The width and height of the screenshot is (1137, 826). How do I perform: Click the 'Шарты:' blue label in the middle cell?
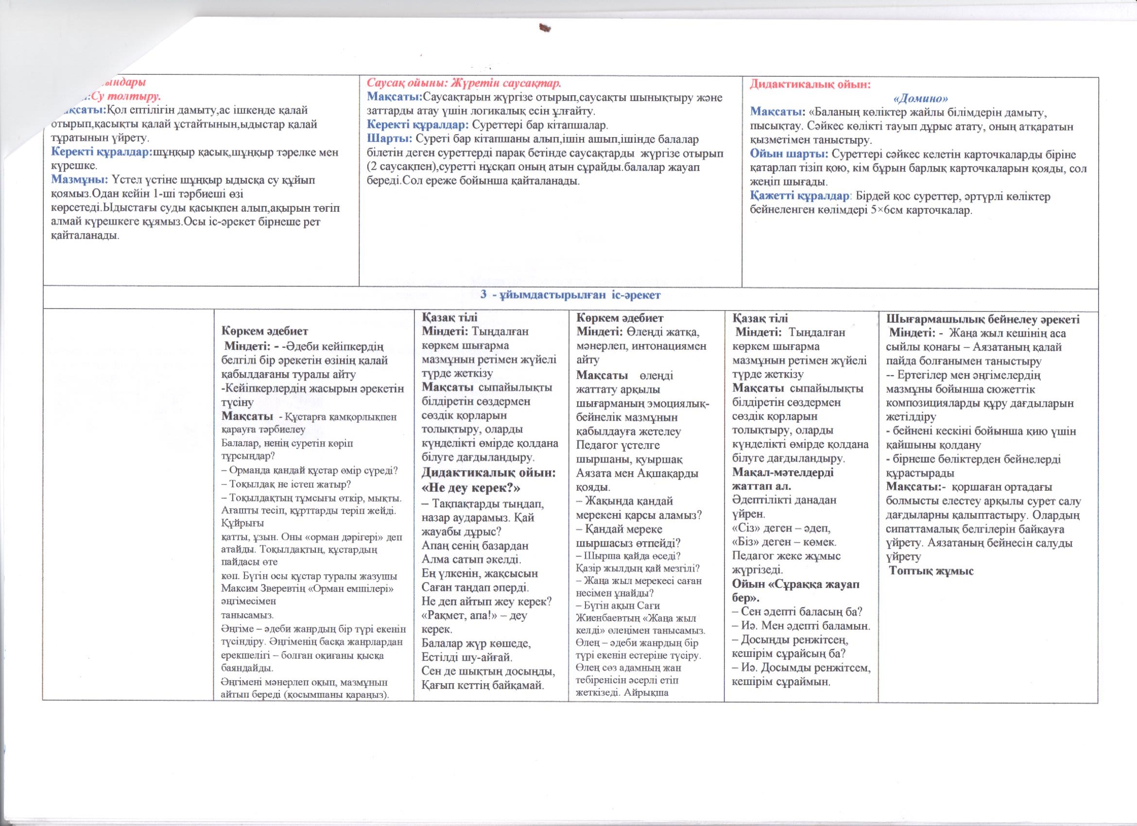pyautogui.click(x=390, y=138)
